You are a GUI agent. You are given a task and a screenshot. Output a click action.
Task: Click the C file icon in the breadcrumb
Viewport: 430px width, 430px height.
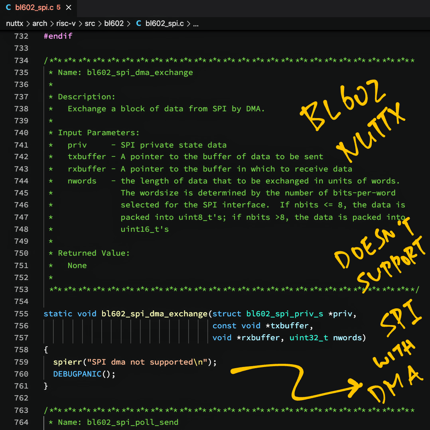(x=139, y=24)
